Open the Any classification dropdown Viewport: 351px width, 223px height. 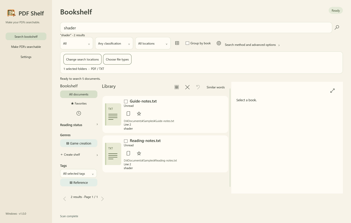(x=114, y=43)
